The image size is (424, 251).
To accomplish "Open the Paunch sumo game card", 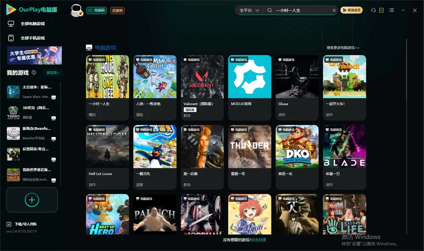I will (x=155, y=214).
